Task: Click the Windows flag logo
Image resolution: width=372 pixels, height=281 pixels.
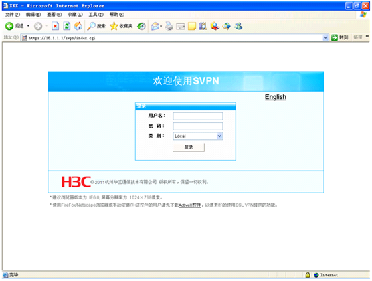Action: click(x=363, y=15)
